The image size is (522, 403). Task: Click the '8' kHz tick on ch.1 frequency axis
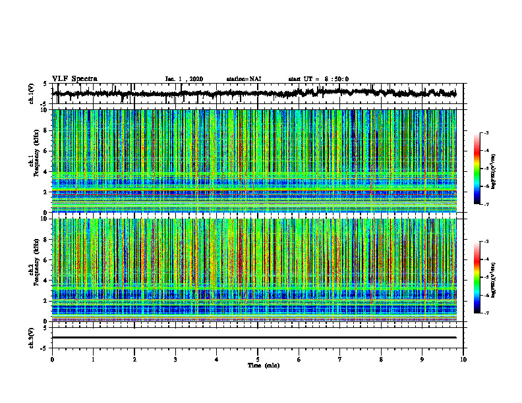[45, 130]
